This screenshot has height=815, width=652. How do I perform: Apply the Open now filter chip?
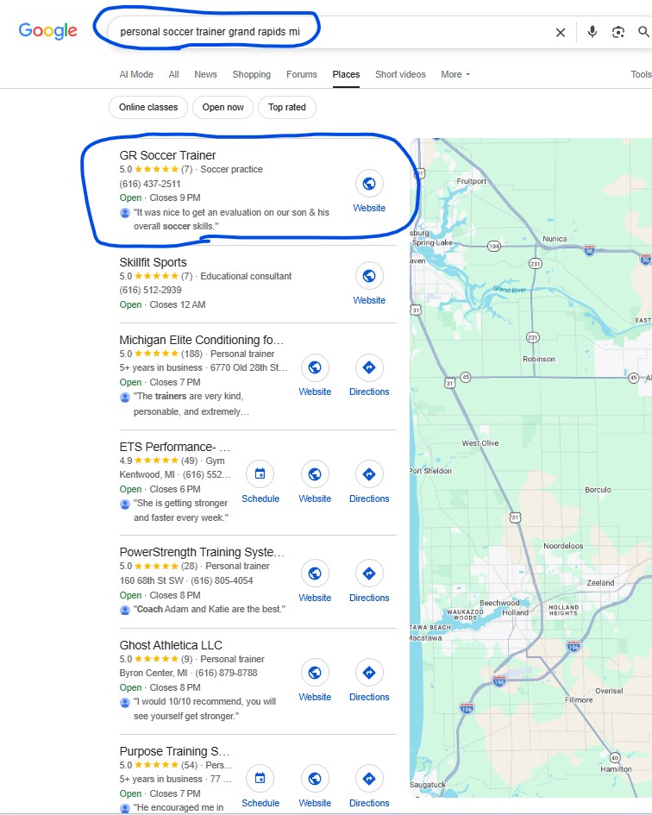point(223,107)
